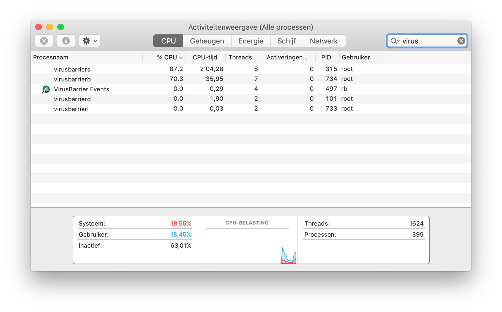
Task: Click the stop process (X) toolbar icon
Action: (44, 41)
